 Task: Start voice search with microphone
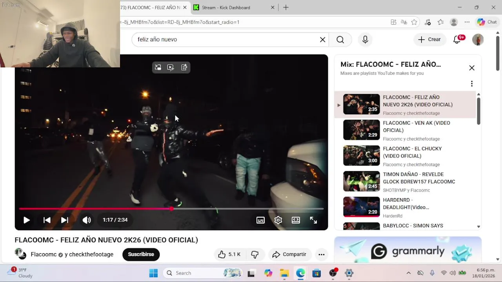tap(365, 40)
